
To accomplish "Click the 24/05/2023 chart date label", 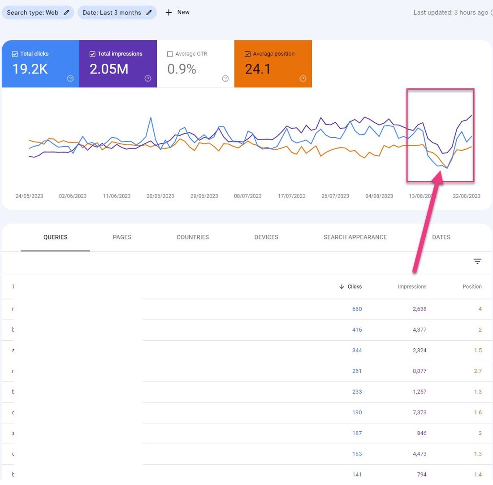I will 29,196.
